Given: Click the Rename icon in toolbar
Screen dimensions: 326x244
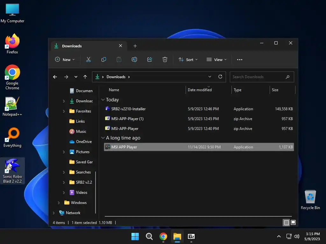Looking at the screenshot, I should [x=134, y=59].
